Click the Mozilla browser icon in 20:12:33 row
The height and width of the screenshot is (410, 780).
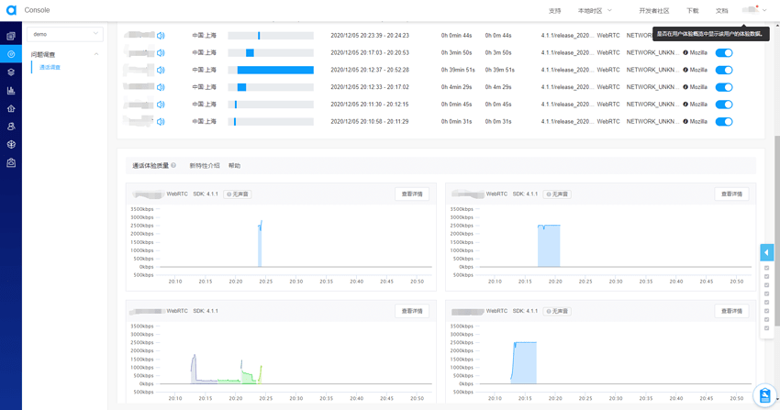[x=685, y=87]
